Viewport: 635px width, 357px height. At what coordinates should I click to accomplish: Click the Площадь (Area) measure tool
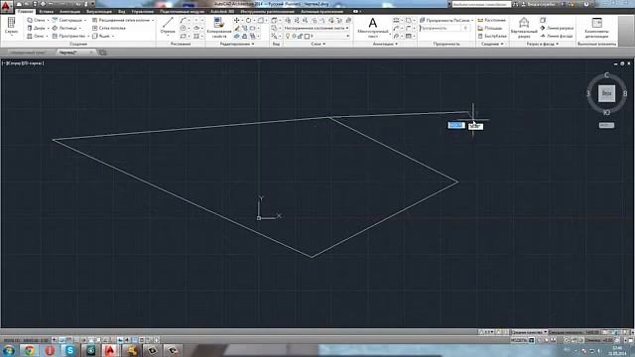click(x=490, y=28)
